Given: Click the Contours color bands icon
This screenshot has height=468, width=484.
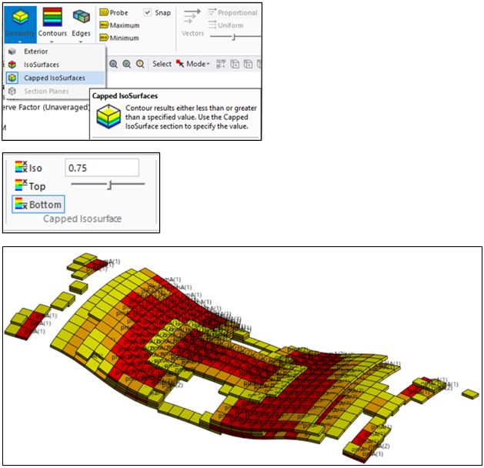Looking at the screenshot, I should (x=52, y=17).
